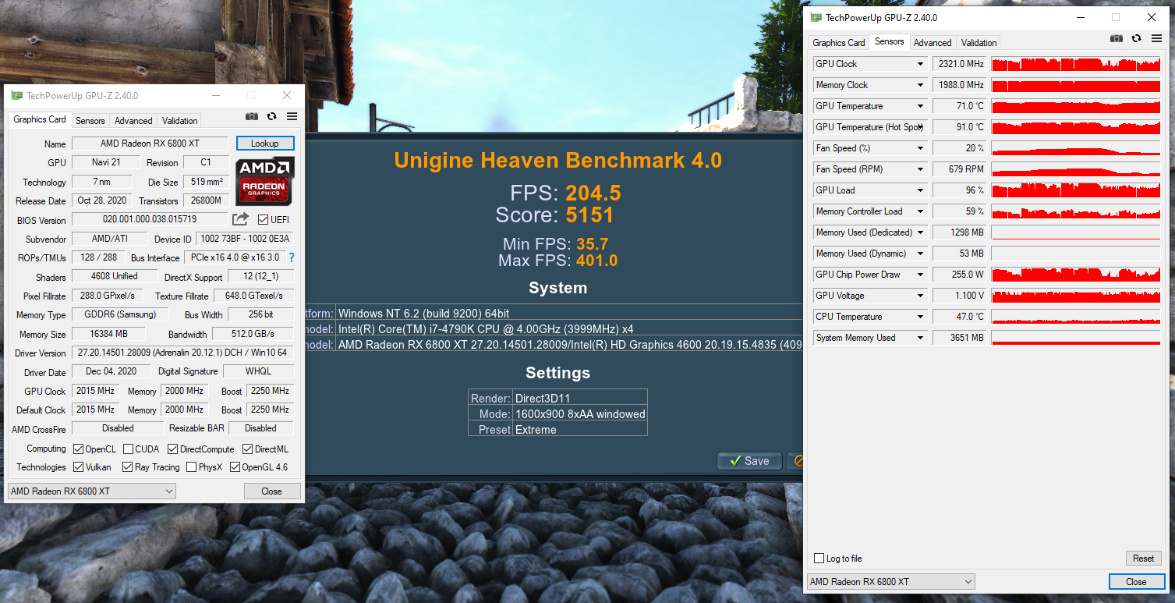
Task: Click the Preset Extreme settings row
Action: click(557, 430)
